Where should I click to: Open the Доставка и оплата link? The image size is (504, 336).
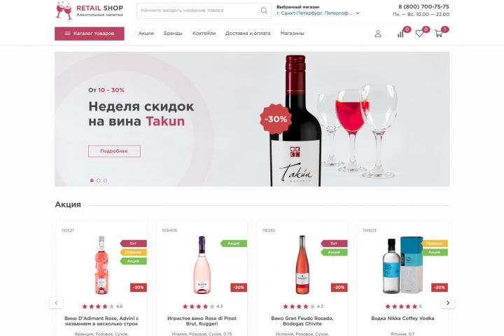click(248, 34)
